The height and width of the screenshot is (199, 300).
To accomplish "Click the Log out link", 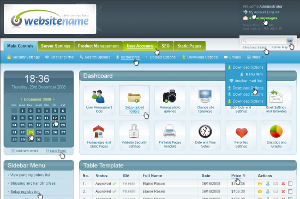I will [x=274, y=12].
